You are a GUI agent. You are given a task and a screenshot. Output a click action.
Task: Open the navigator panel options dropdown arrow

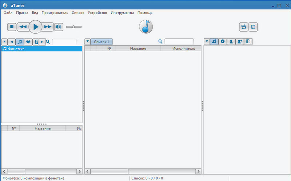(x=4, y=42)
